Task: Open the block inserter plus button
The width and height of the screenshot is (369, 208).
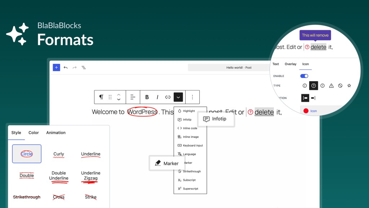Action: [x=56, y=67]
